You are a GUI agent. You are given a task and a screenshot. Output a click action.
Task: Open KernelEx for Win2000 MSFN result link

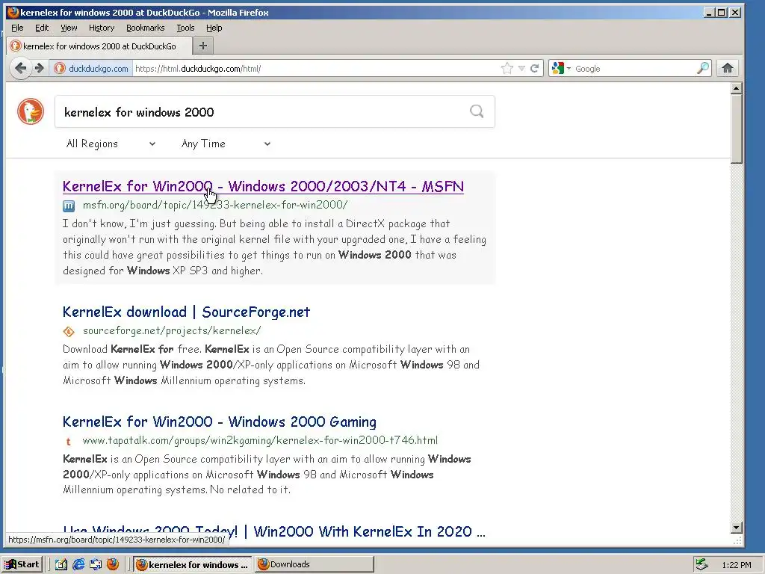263,186
